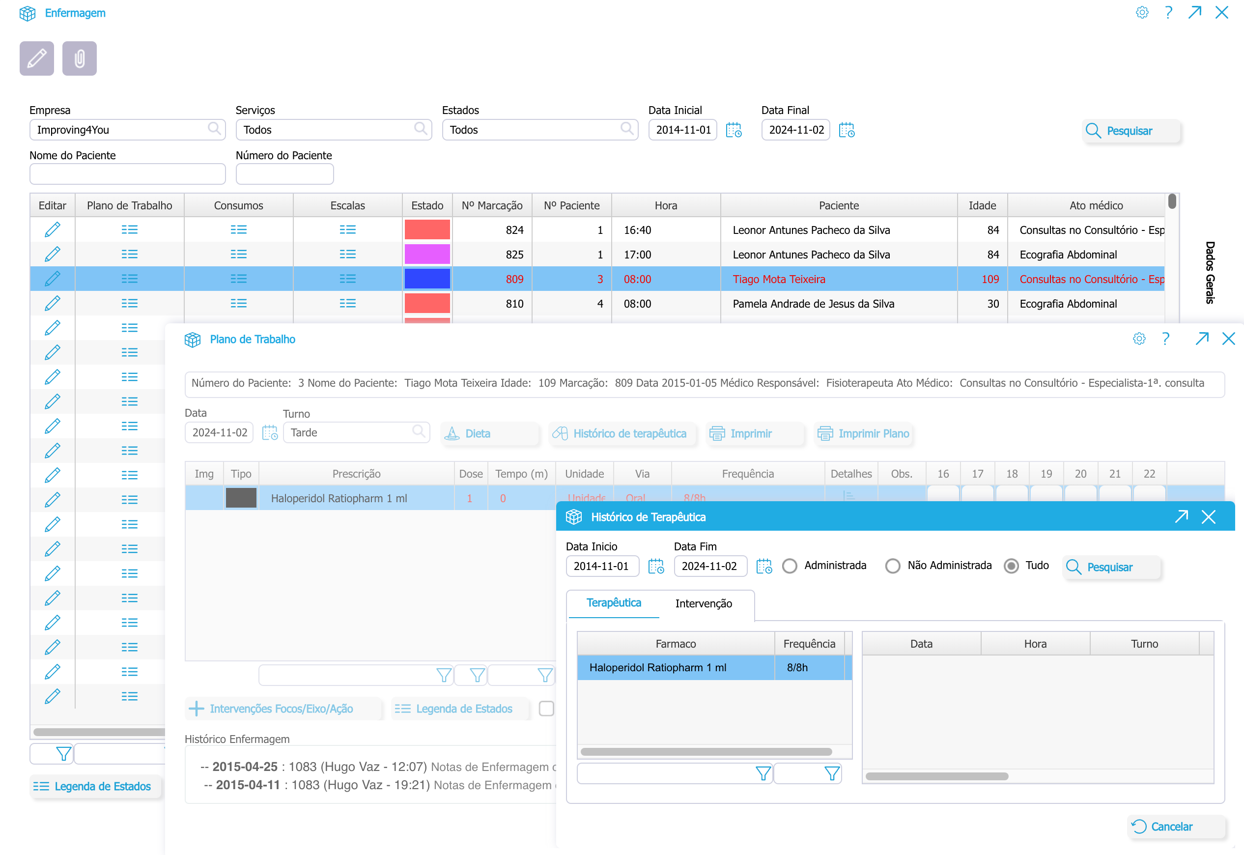
Task: Open settings gear in Plano de Trabalho
Action: [1138, 339]
